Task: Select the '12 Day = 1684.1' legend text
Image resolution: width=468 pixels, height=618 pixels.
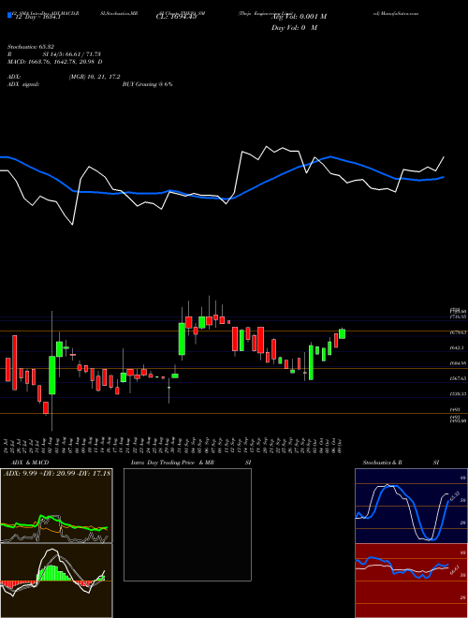Action: tap(37, 17)
